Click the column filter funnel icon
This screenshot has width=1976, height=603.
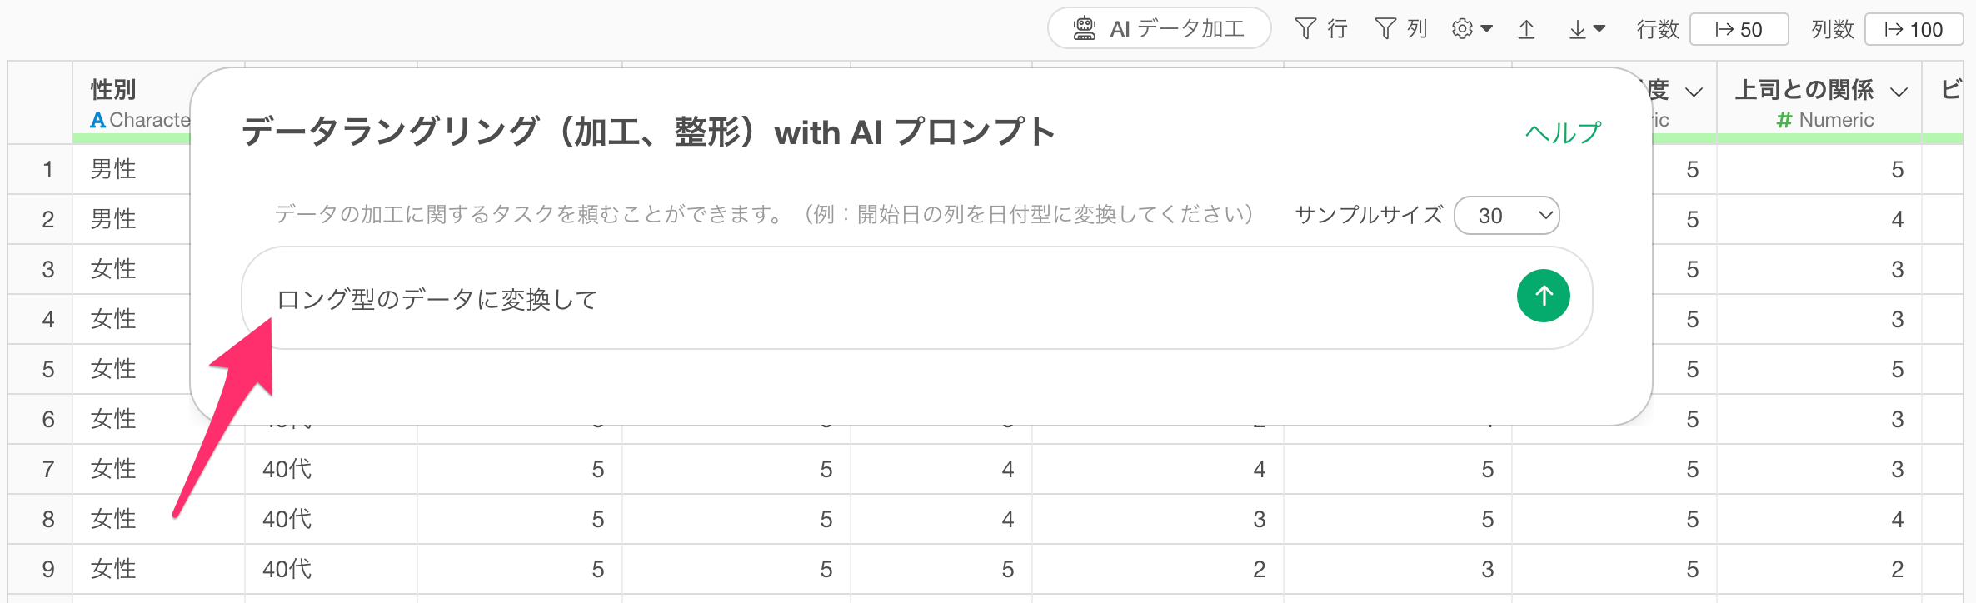tap(1385, 29)
